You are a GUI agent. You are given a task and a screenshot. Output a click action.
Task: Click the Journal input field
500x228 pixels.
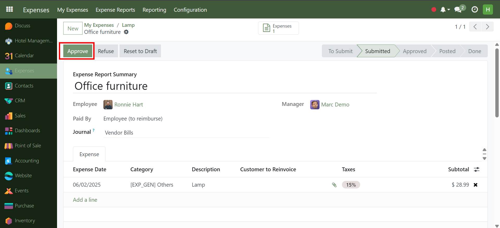point(186,133)
